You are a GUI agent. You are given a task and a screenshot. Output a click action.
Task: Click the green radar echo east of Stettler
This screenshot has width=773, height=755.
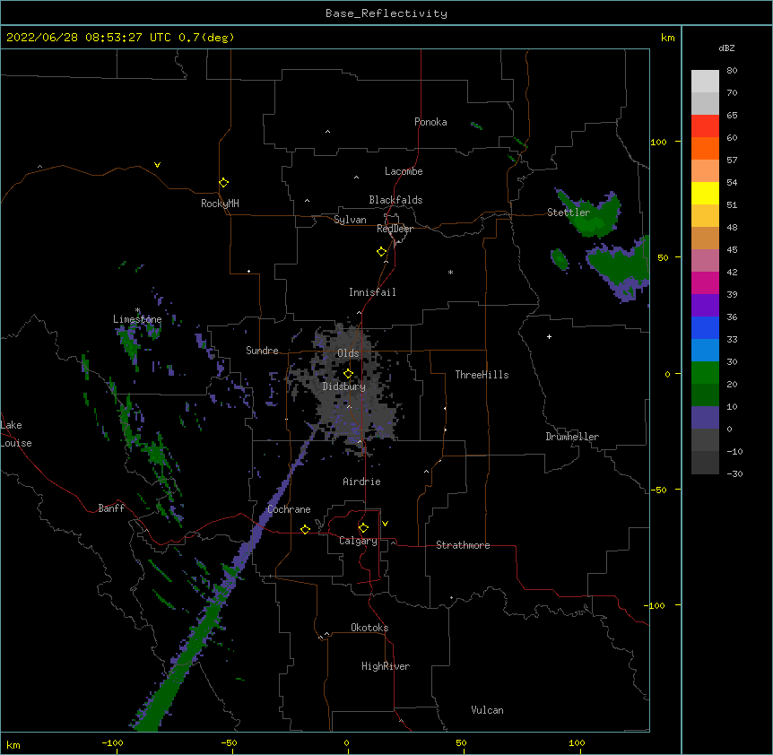pyautogui.click(x=594, y=217)
